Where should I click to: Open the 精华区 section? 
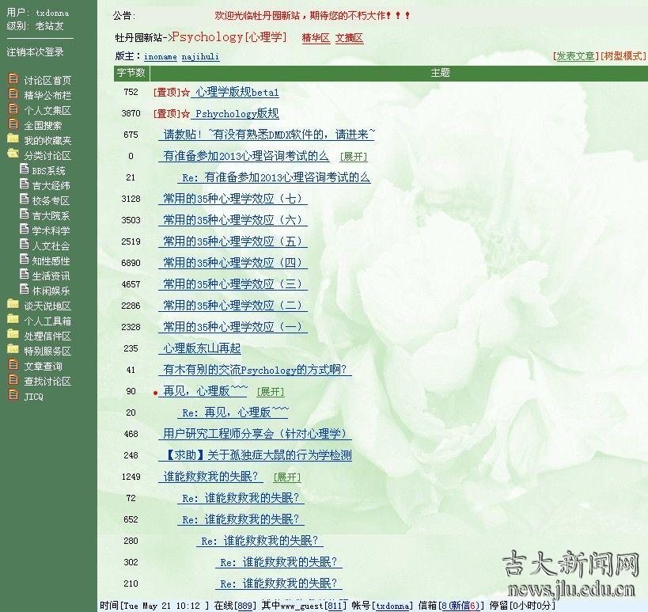tap(316, 38)
